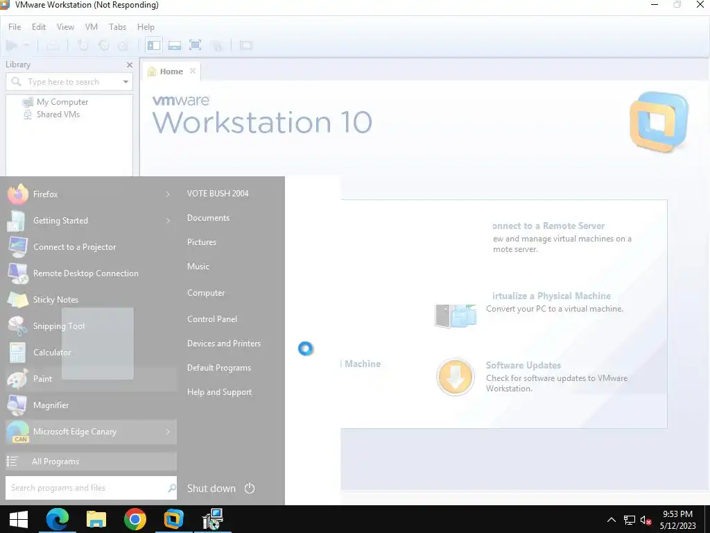Open Help and Support
The width and height of the screenshot is (710, 533).
coord(220,392)
